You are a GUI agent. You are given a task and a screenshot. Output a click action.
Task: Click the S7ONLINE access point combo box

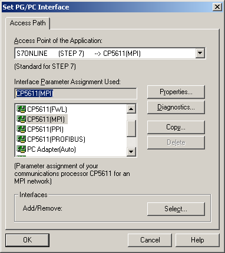[x=110, y=53]
